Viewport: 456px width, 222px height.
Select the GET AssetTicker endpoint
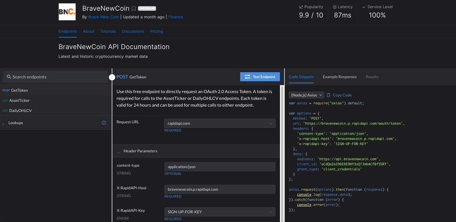[55, 100]
